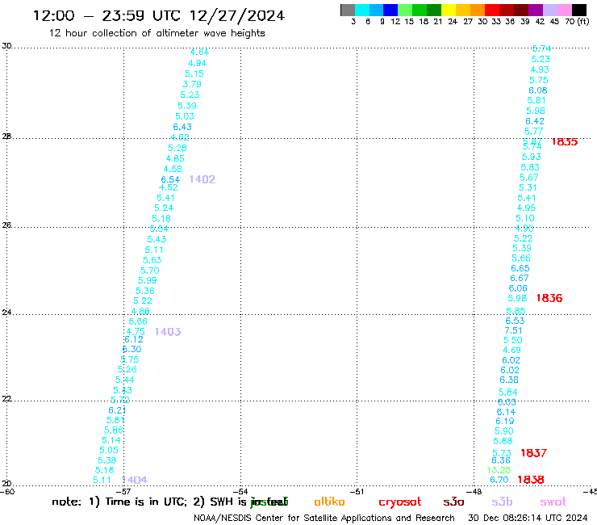Select the 7.51 wave height reading
Image resolution: width=597 pixels, height=525 pixels.
513,330
